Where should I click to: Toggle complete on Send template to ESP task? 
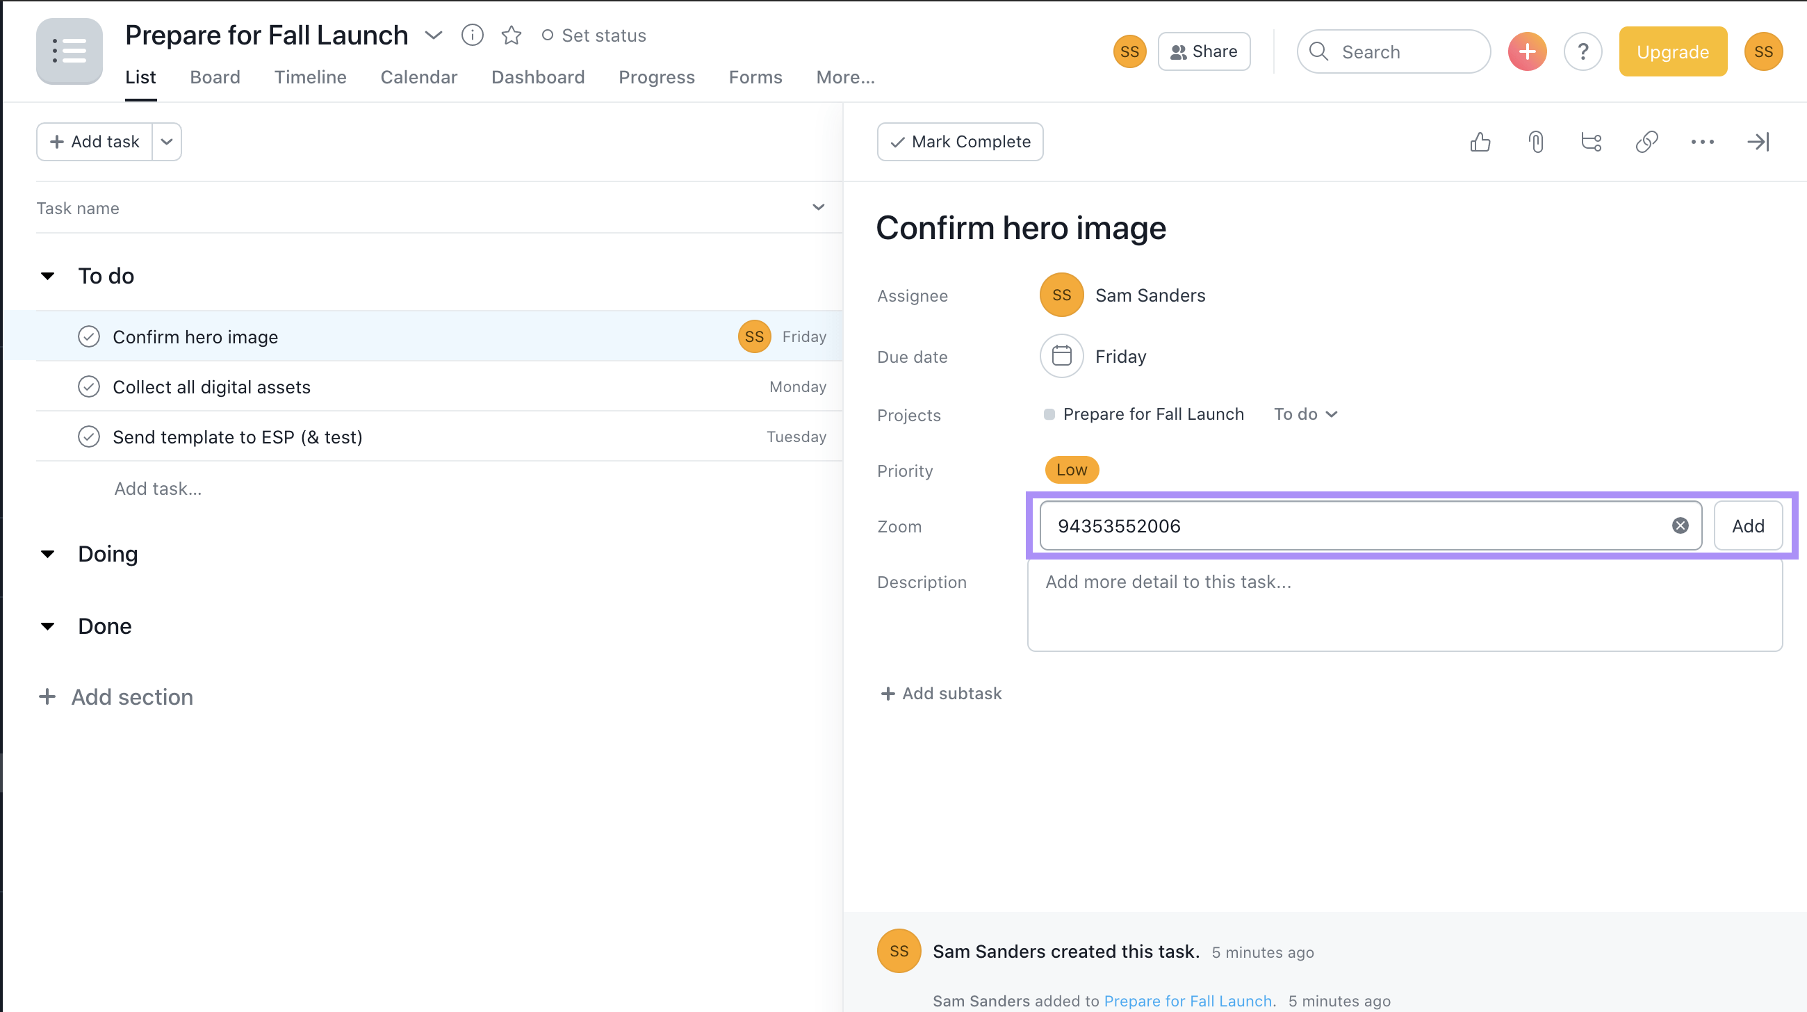pyautogui.click(x=88, y=436)
